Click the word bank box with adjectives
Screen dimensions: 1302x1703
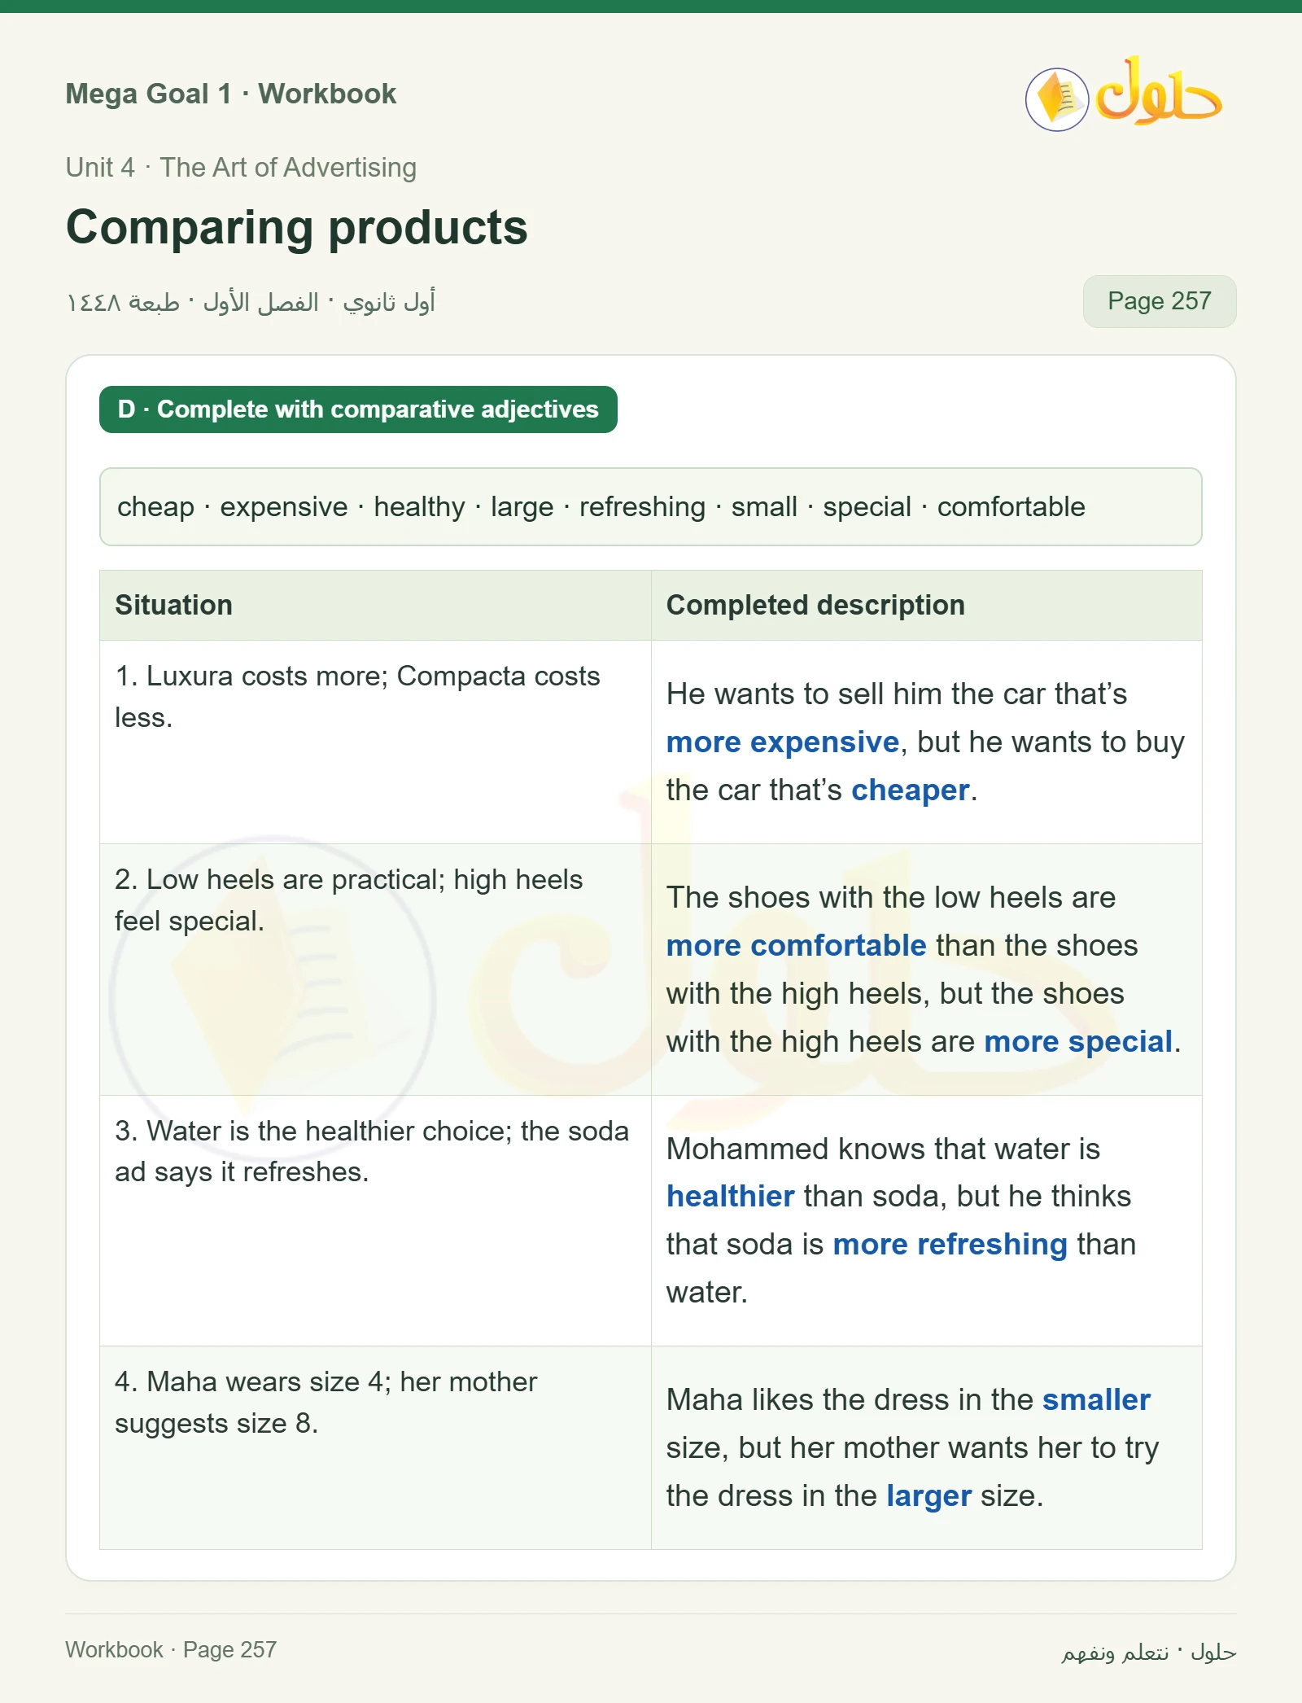(x=650, y=506)
